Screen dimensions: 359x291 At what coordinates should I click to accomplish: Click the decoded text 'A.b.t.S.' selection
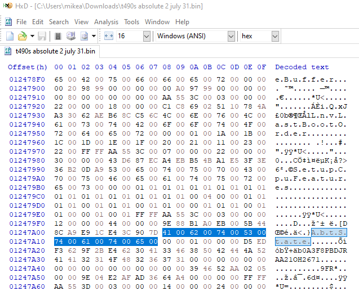[329, 232]
